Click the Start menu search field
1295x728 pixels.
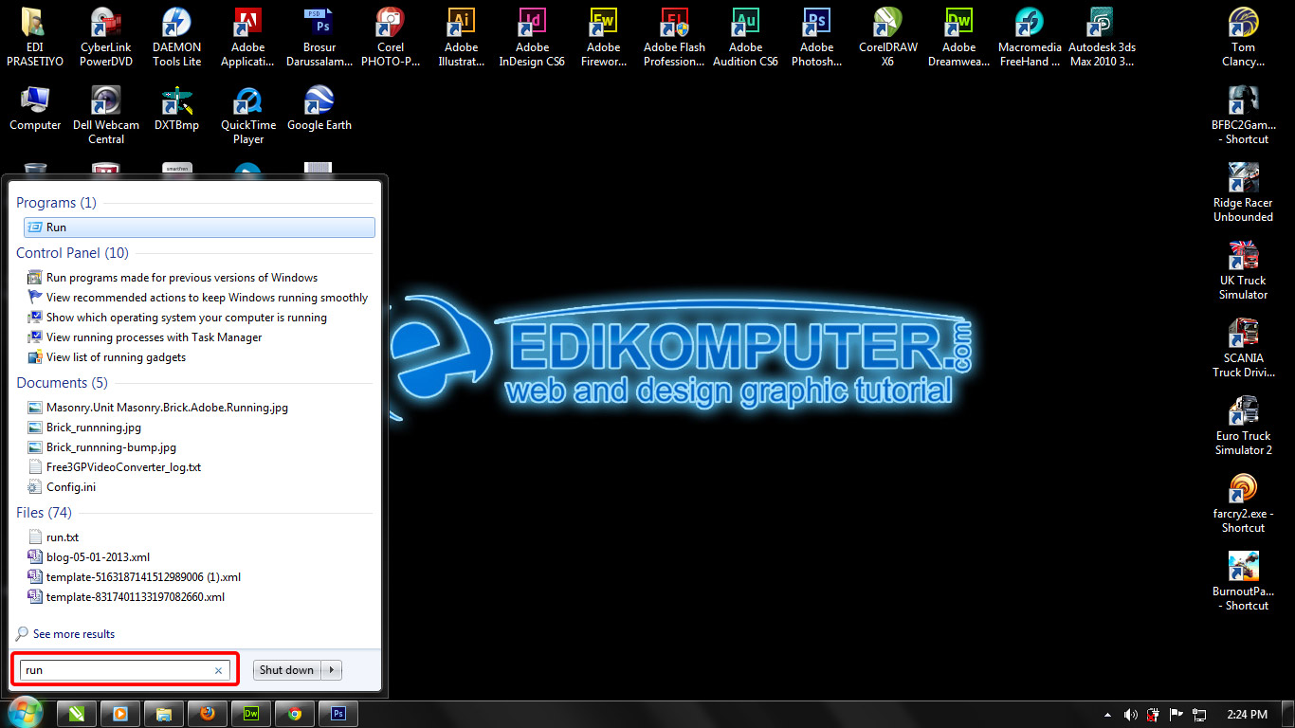(124, 670)
